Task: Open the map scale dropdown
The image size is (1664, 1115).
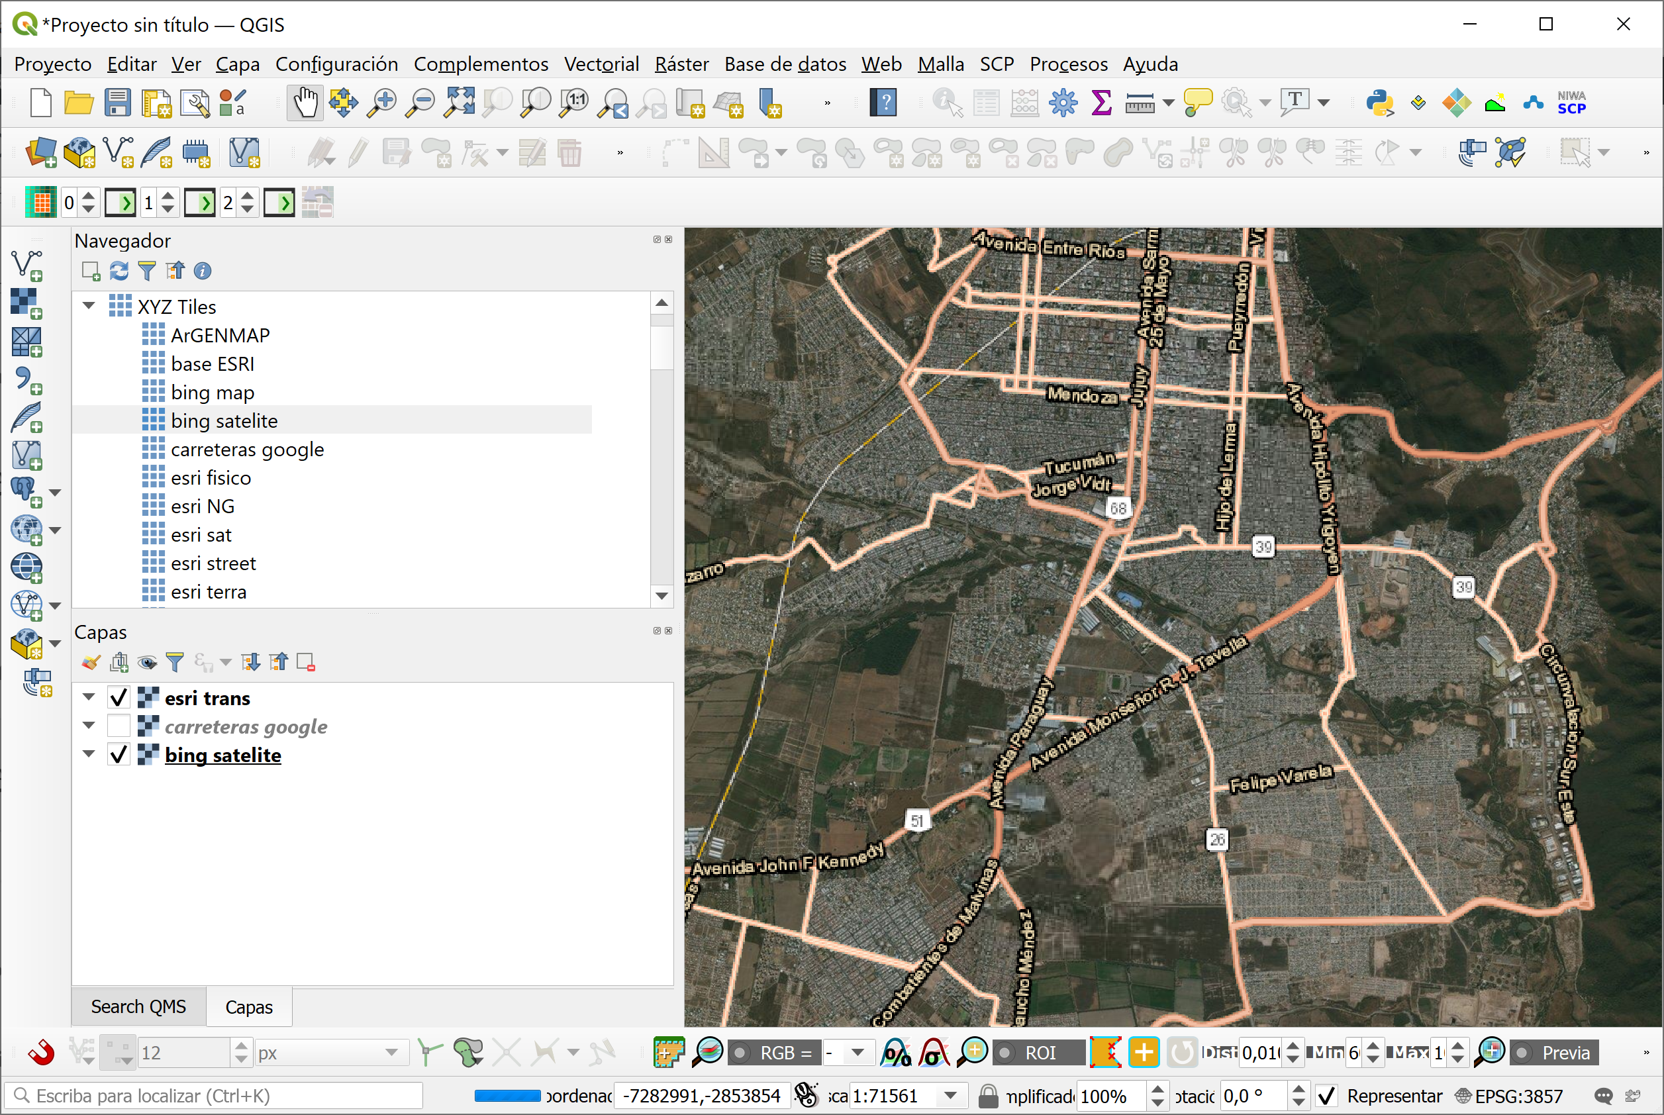Action: click(x=951, y=1096)
